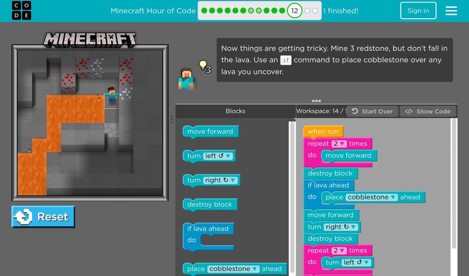Open the turn right direction dropdown in toolbox
Image resolution: width=469 pixels, height=276 pixels.
[221, 180]
